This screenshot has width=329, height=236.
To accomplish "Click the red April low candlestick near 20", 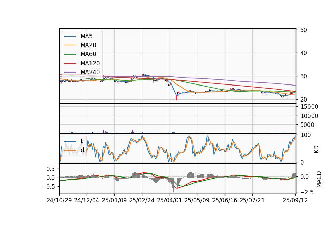I will pos(176,98).
